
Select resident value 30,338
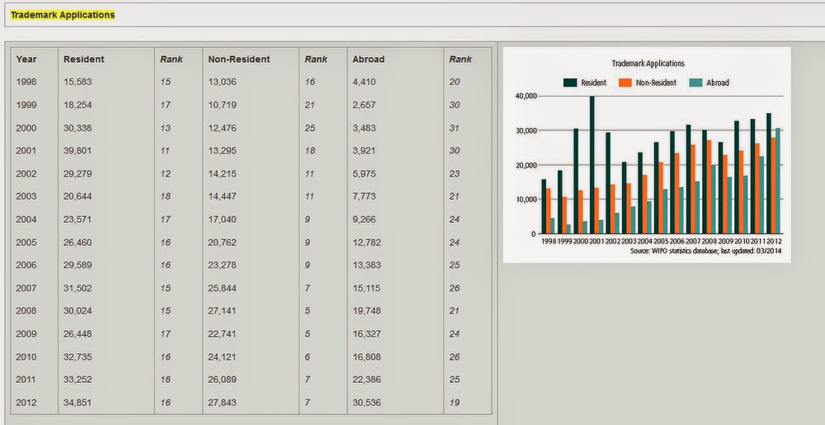pos(78,128)
